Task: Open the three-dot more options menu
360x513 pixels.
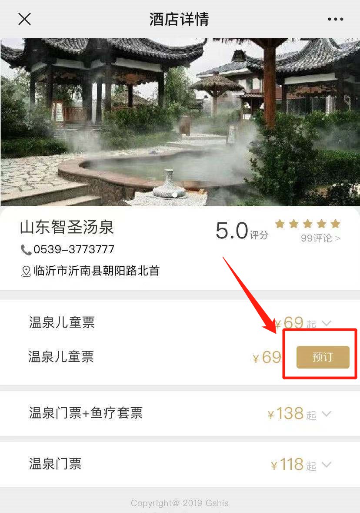Action: point(336,19)
